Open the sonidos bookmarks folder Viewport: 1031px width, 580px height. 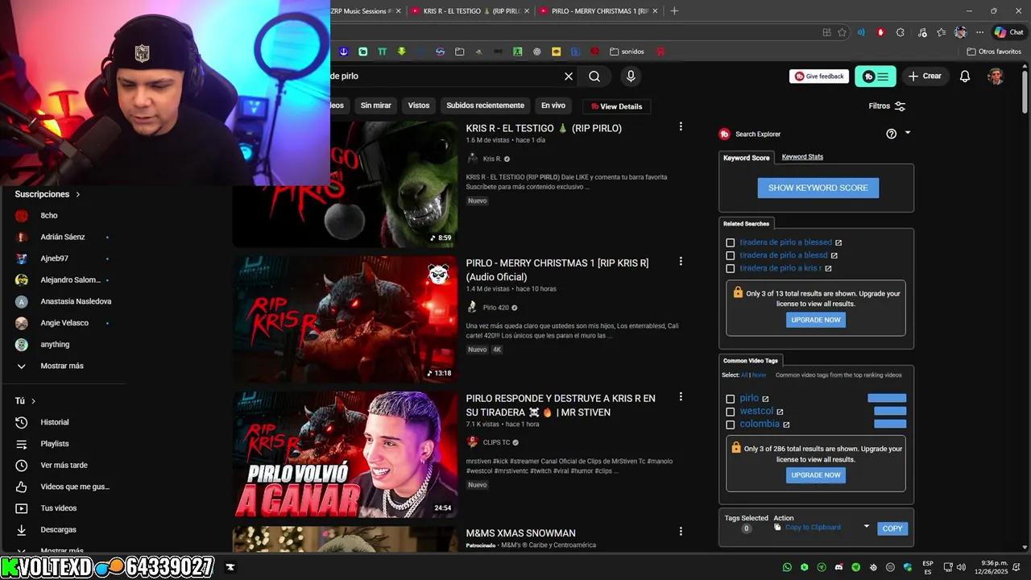(x=627, y=52)
